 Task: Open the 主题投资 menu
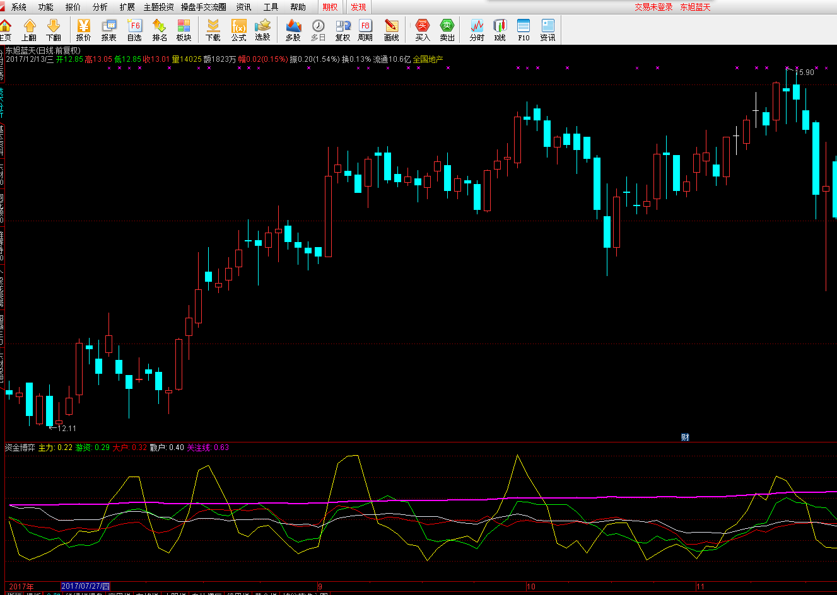click(158, 7)
